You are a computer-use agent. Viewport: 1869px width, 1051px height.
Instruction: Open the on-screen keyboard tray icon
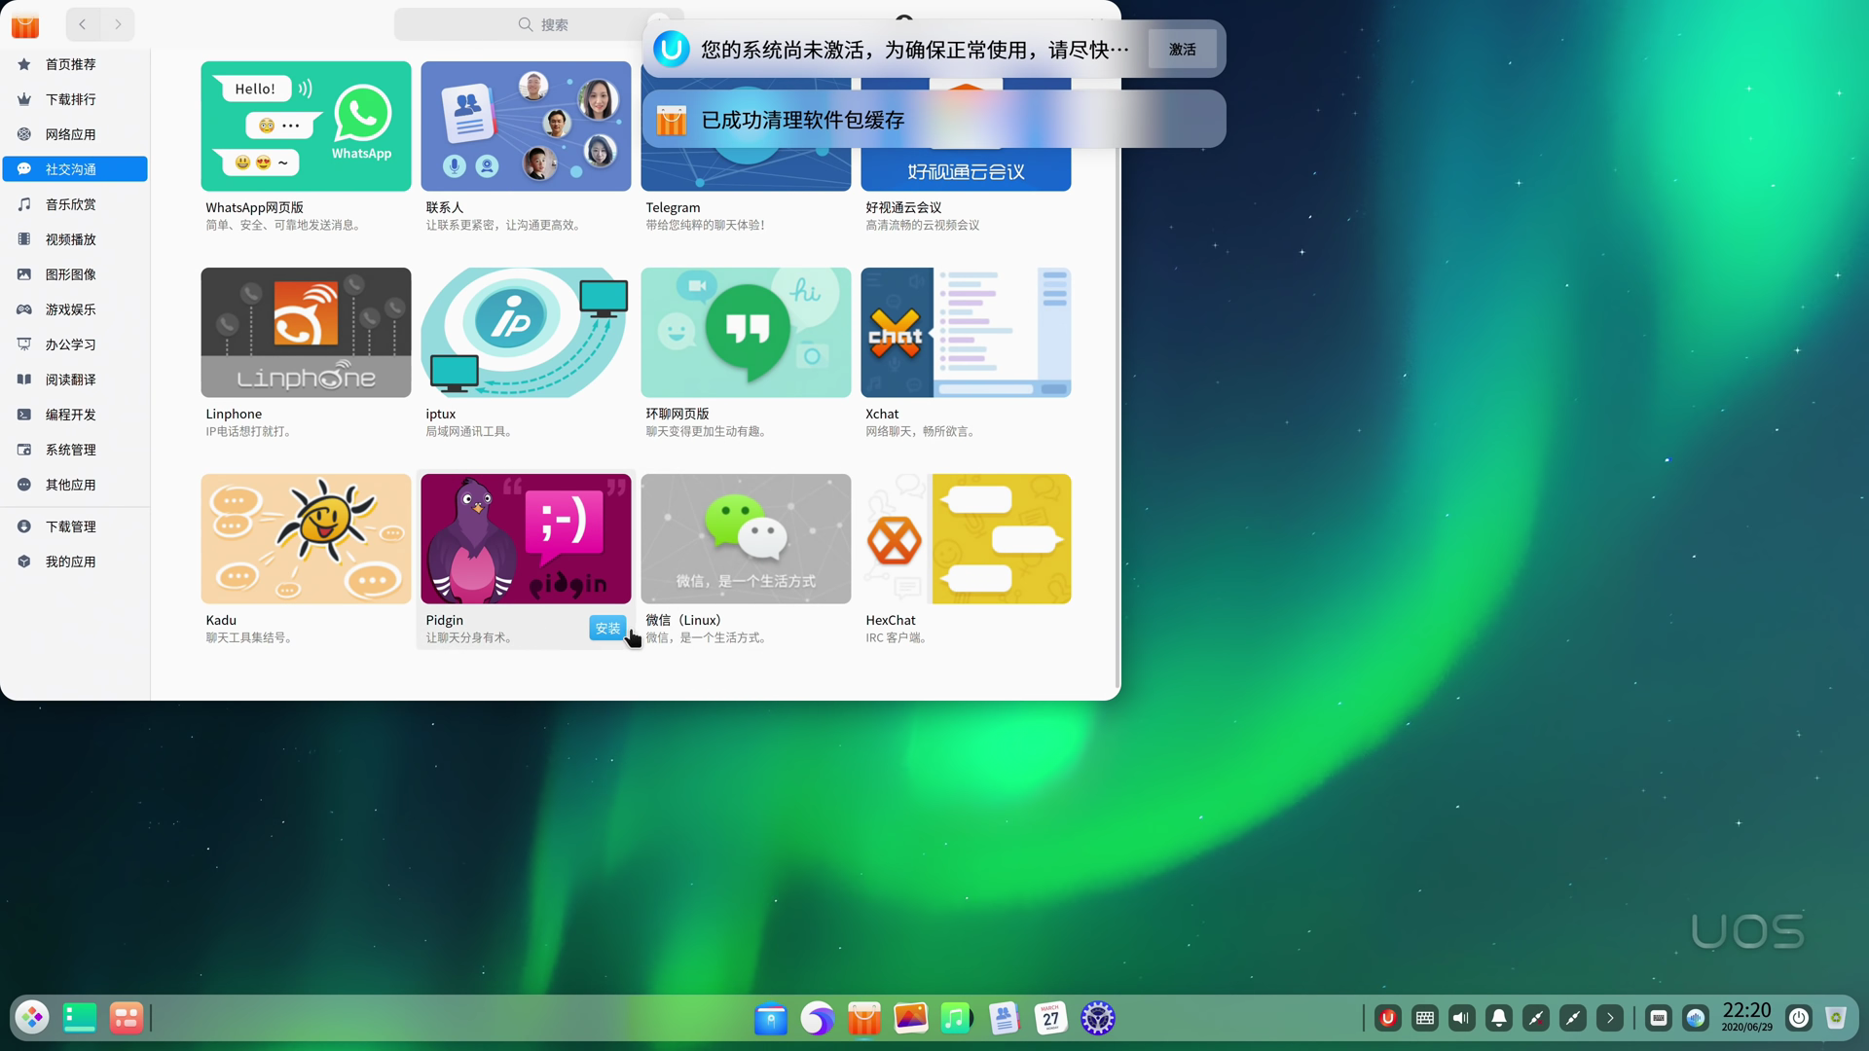1659,1019
